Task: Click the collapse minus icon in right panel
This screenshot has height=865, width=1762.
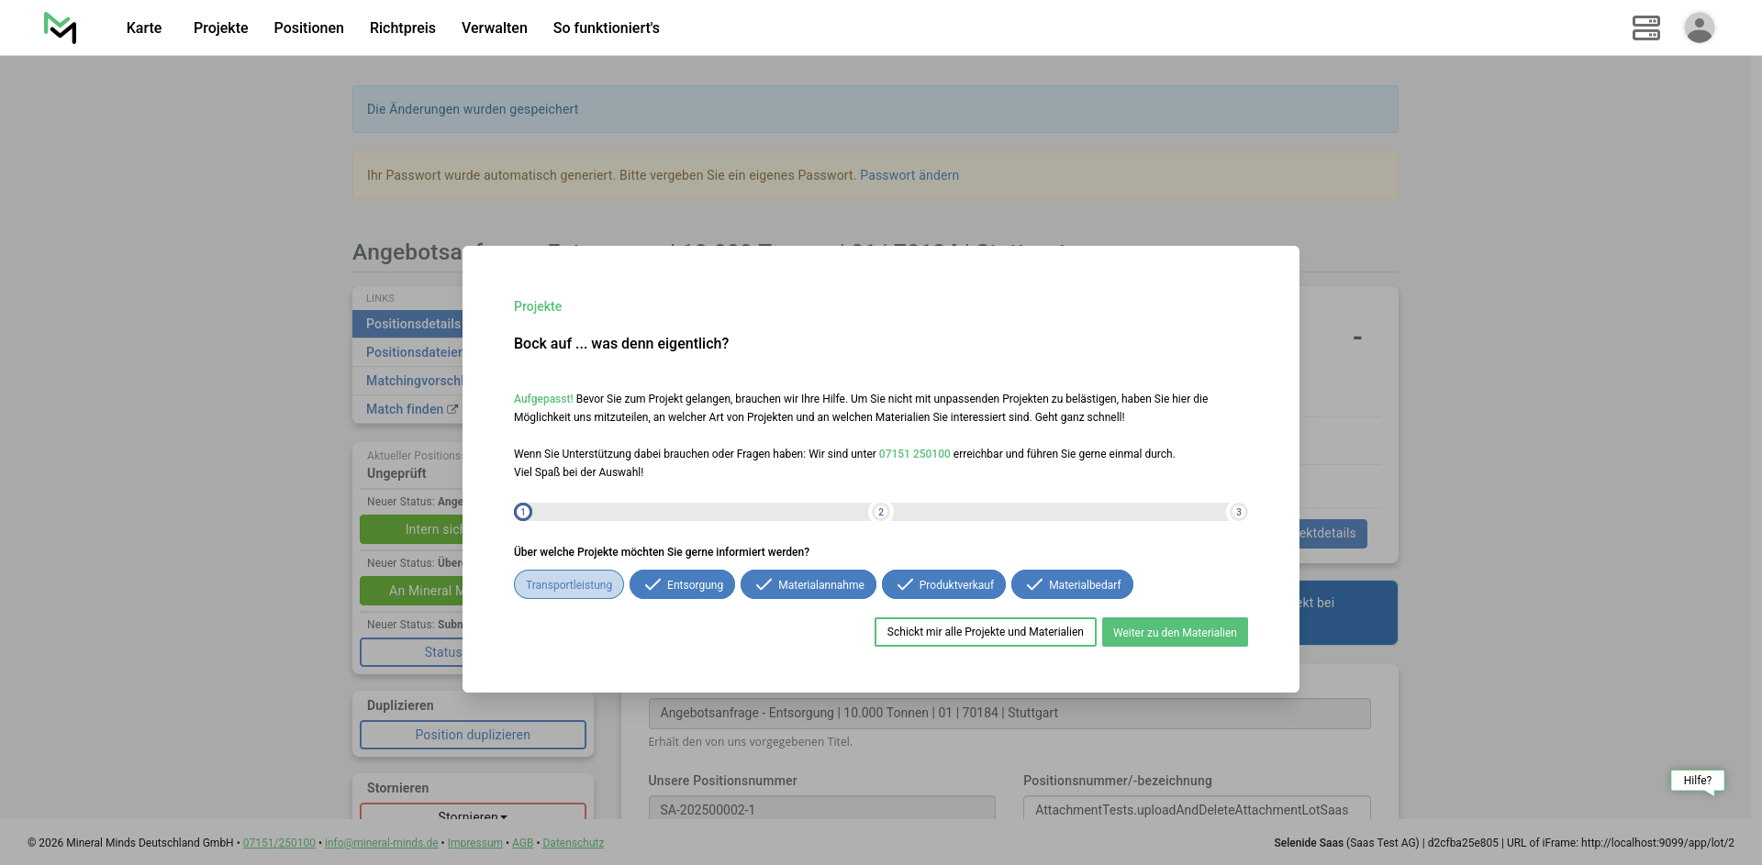Action: pyautogui.click(x=1357, y=338)
